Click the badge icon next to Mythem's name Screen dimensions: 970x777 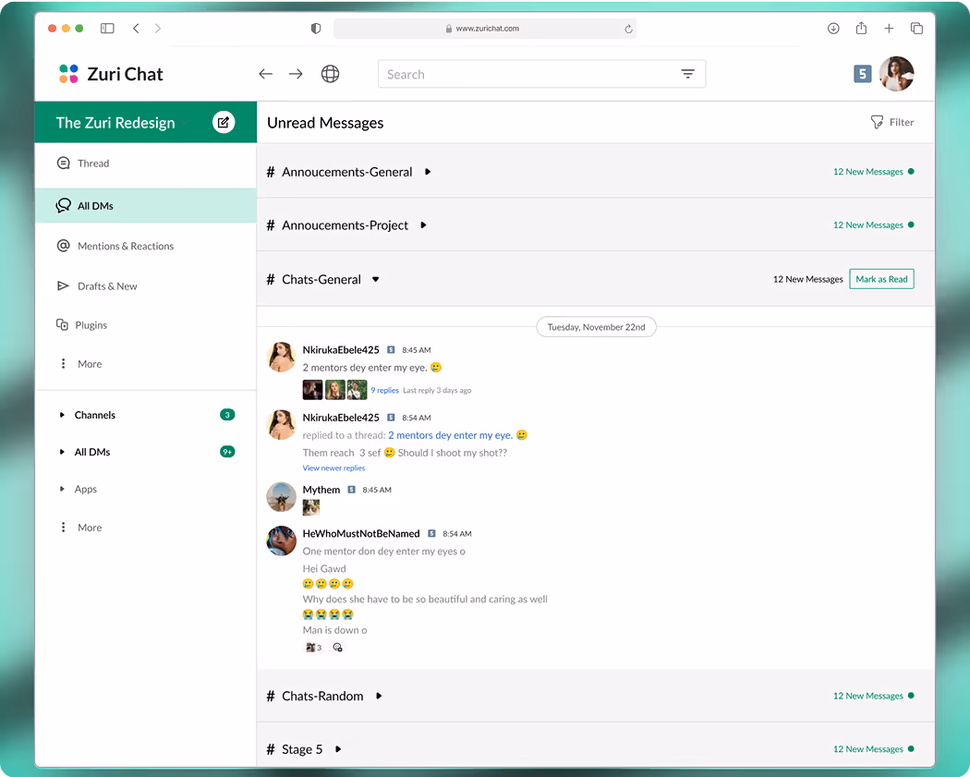pos(351,490)
